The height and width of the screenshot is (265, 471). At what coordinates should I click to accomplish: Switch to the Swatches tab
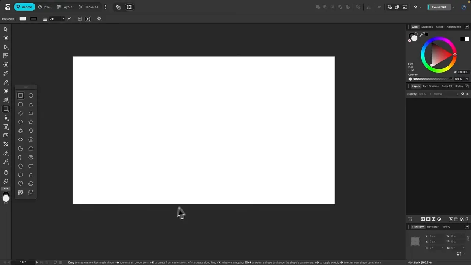click(x=427, y=26)
